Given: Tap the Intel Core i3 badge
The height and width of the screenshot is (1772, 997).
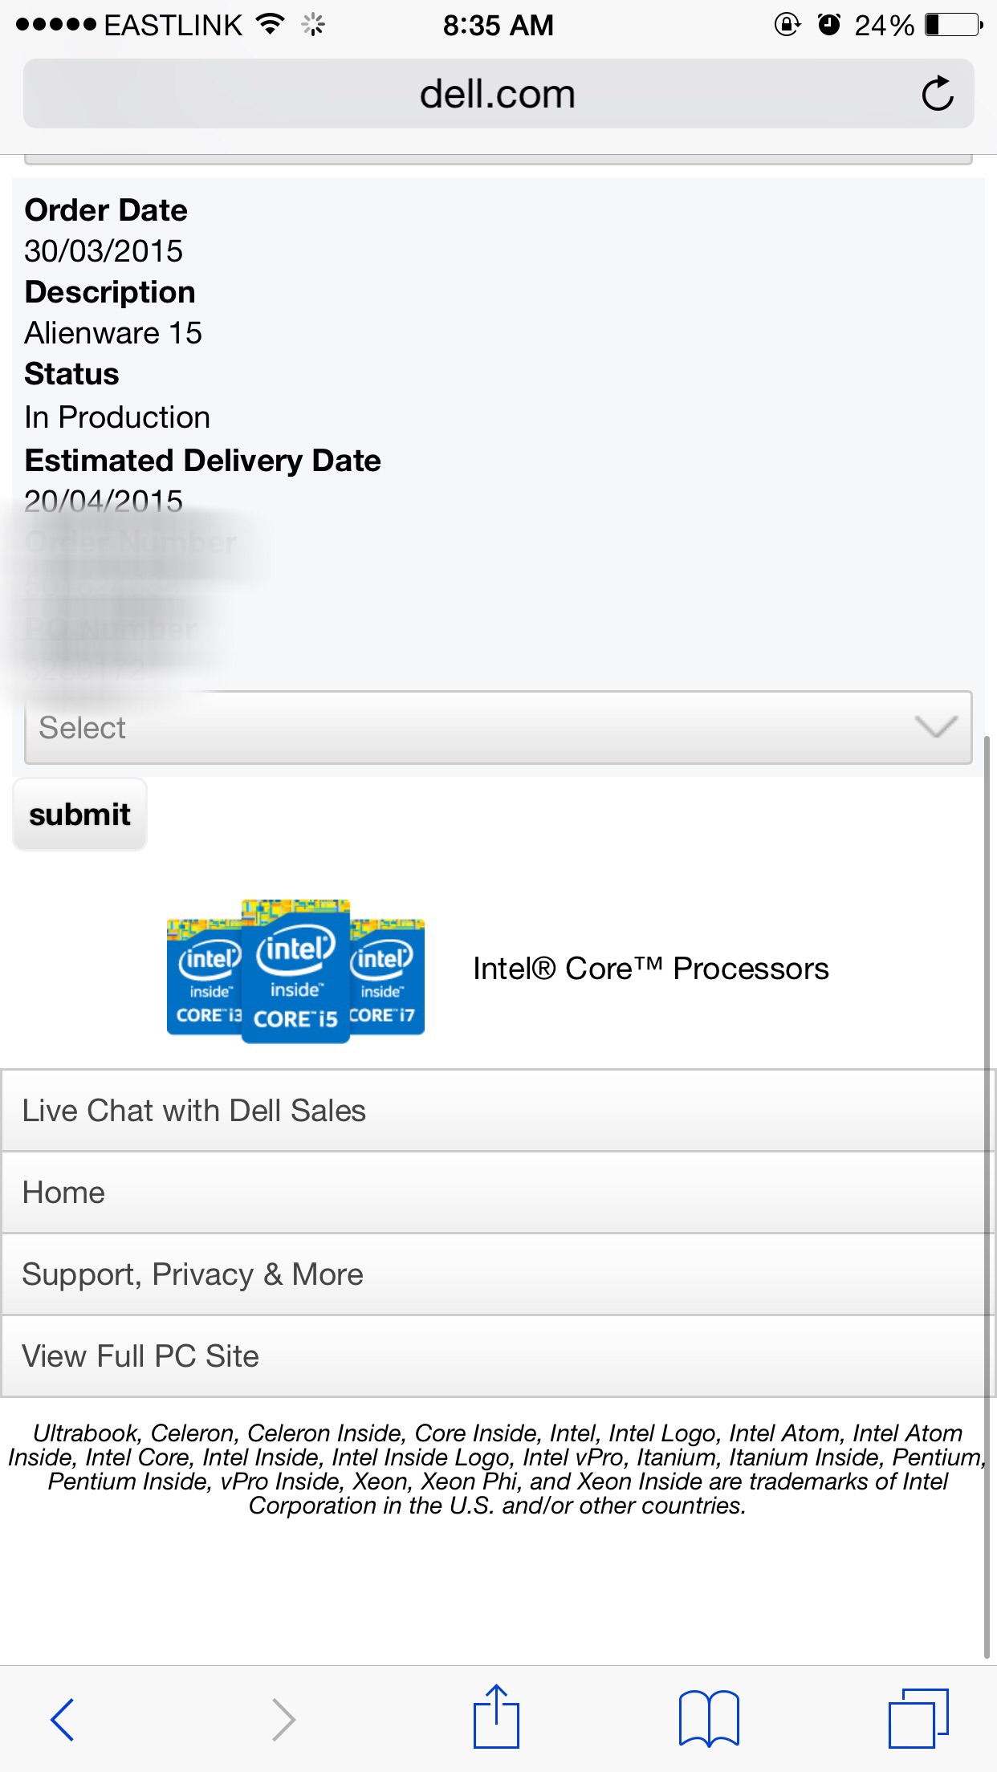Looking at the screenshot, I should 204,977.
